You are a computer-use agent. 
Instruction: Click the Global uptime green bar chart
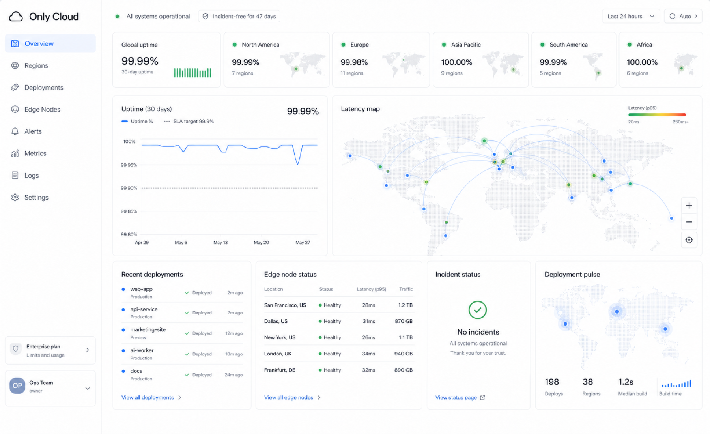pyautogui.click(x=192, y=73)
